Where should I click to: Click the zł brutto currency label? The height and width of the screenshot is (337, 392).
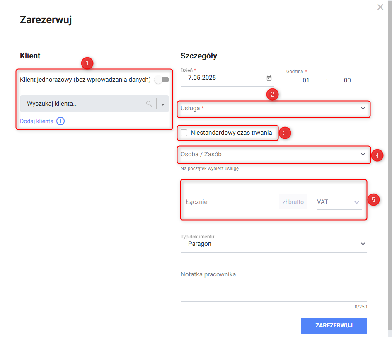293,202
